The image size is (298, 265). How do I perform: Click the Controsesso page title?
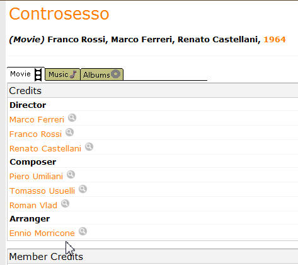(x=59, y=14)
